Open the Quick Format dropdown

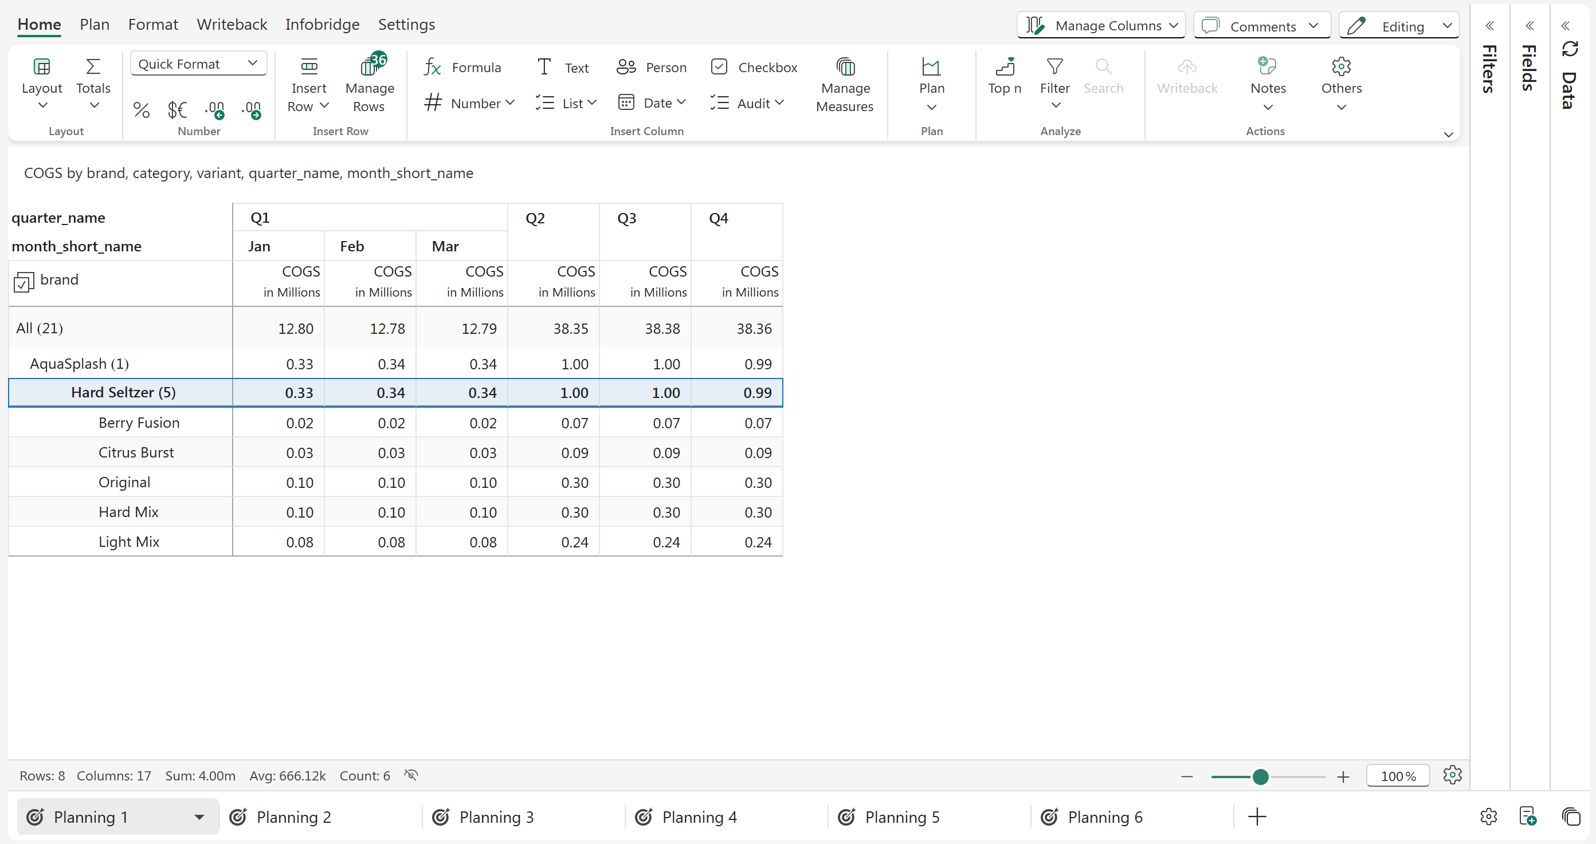click(x=198, y=64)
